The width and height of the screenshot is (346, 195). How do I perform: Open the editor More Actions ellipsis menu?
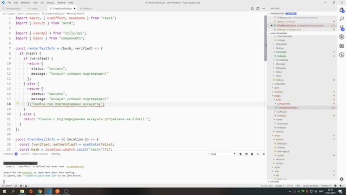(x=264, y=9)
